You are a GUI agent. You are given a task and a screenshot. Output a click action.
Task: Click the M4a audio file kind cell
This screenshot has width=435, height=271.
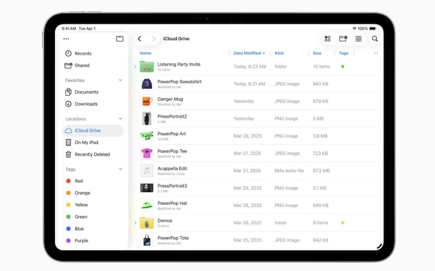point(289,171)
